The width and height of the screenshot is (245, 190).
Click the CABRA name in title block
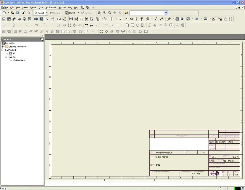[230, 142]
